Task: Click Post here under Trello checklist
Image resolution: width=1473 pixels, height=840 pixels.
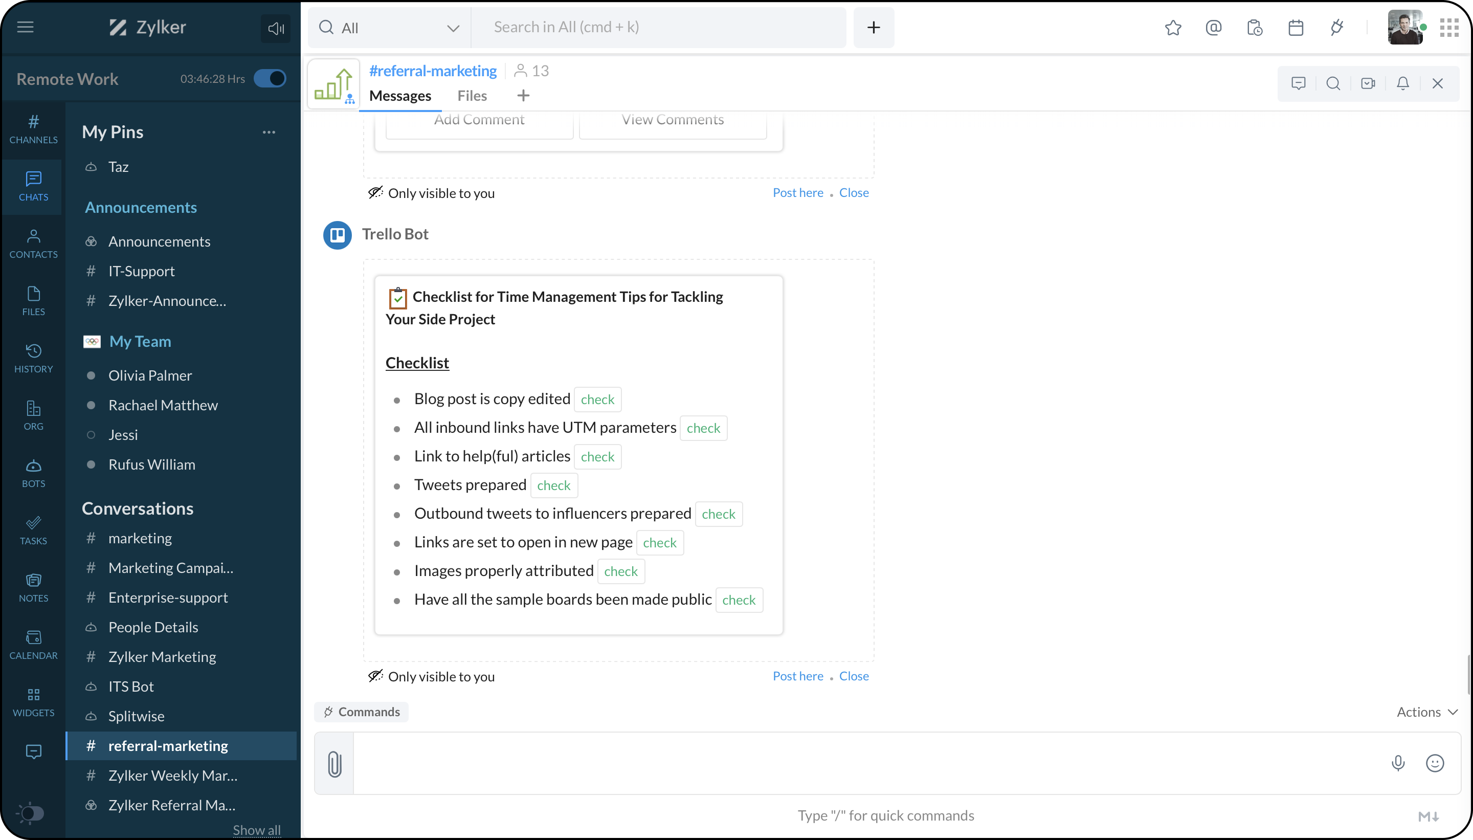Action: point(798,676)
